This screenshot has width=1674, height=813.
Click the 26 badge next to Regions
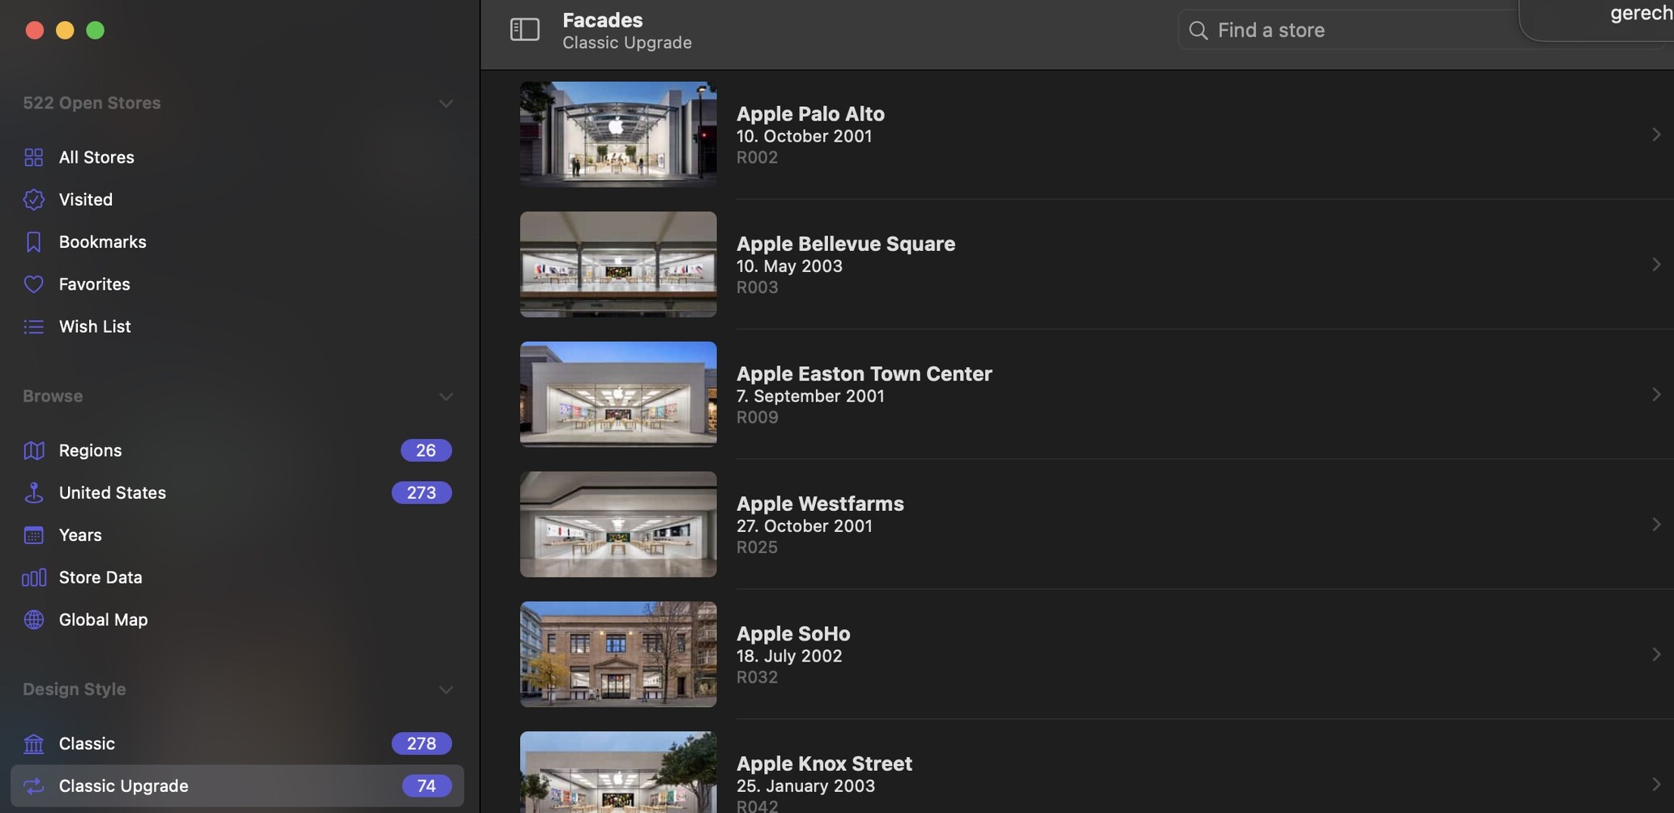coord(426,450)
